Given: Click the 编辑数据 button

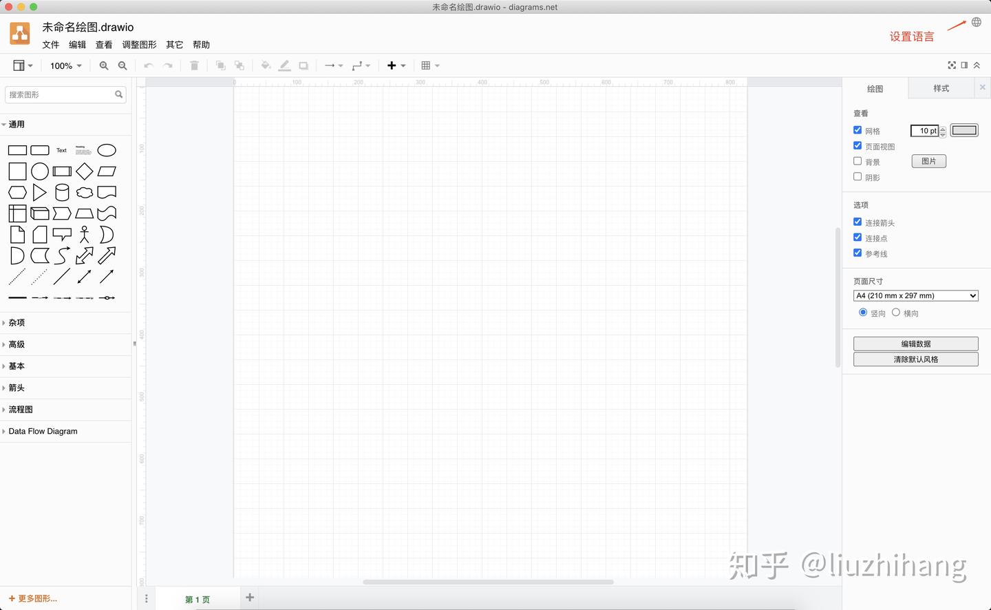Looking at the screenshot, I should tap(916, 344).
